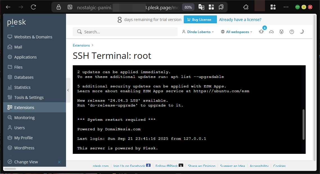This screenshot has width=320, height=174.
Task: Open the notifications bell icon
Action: pos(261,32)
